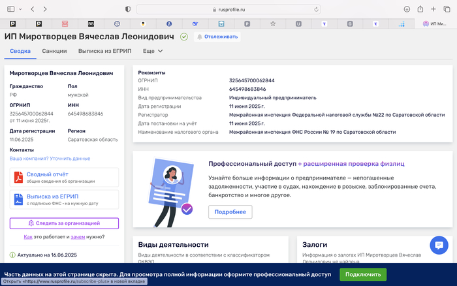Open the blue chat support bubble

point(439,245)
